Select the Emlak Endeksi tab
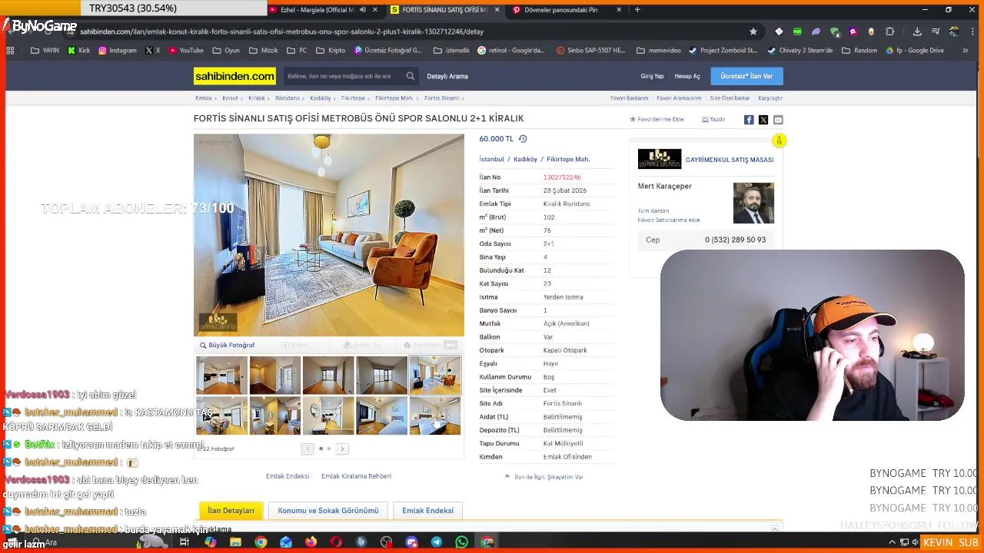The height and width of the screenshot is (553, 984). [427, 510]
